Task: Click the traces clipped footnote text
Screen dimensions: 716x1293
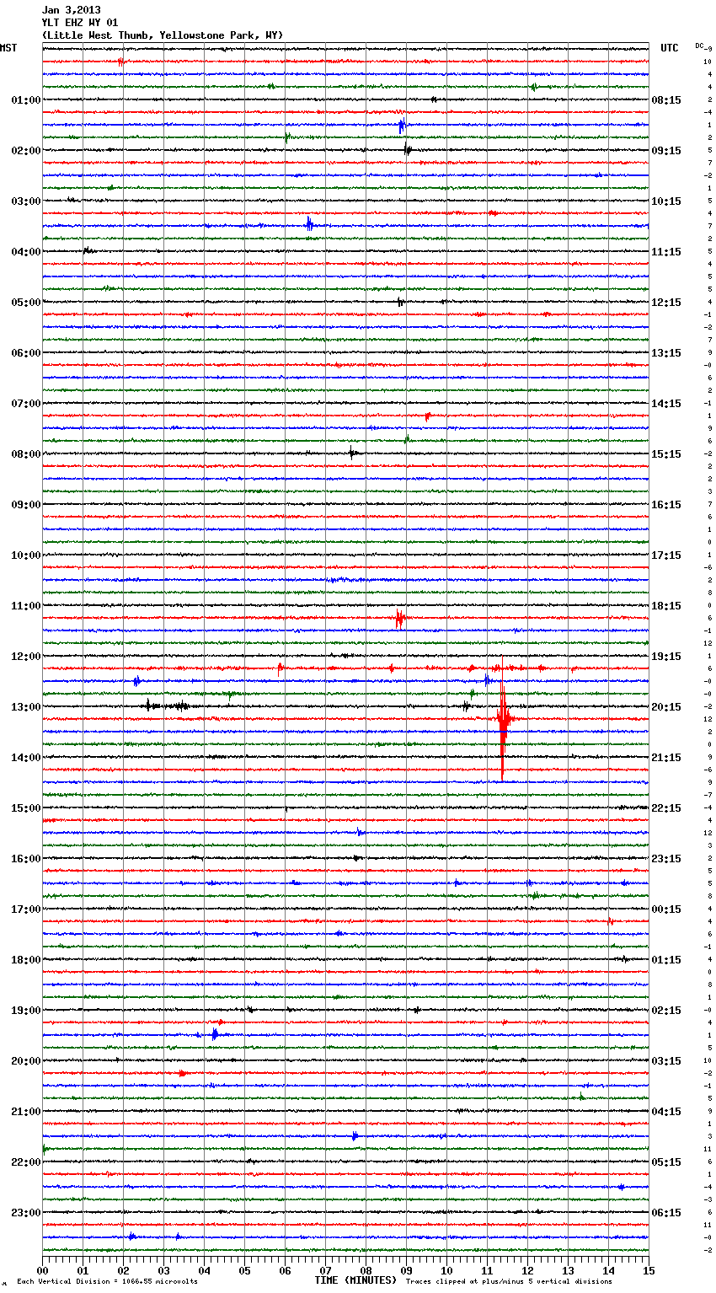Action: tap(509, 1281)
